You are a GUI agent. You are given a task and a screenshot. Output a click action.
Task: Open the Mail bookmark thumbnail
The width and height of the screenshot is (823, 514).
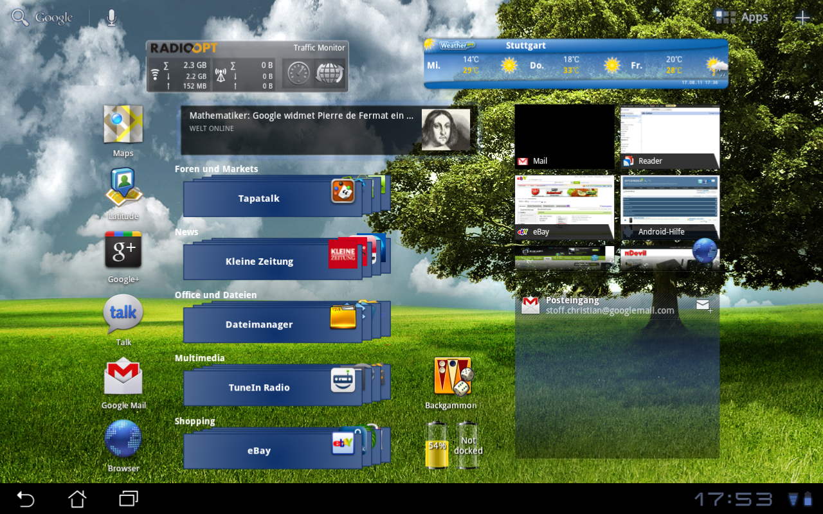565,137
